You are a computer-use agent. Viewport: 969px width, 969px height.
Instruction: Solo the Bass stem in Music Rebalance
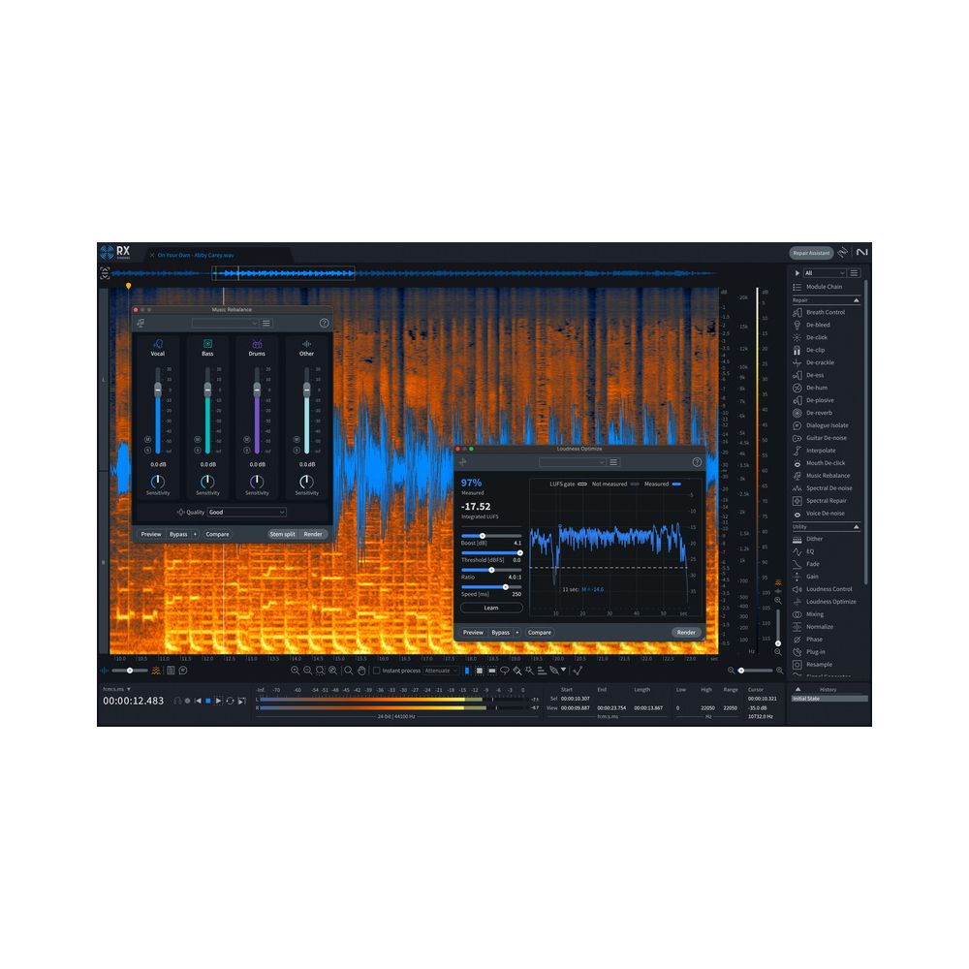pyautogui.click(x=198, y=448)
